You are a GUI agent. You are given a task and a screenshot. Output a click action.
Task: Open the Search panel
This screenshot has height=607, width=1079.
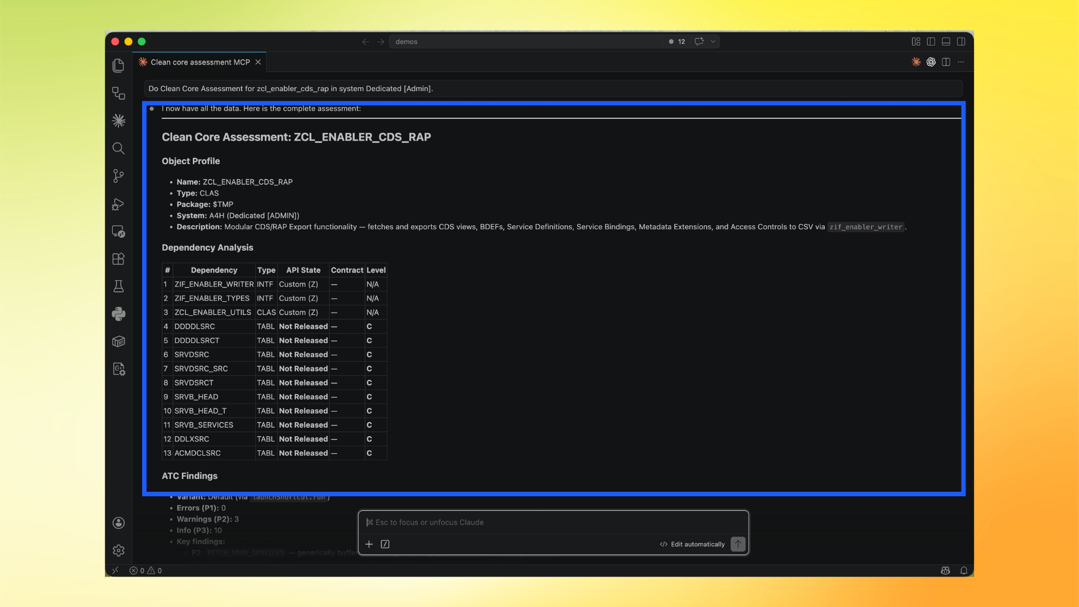[118, 148]
